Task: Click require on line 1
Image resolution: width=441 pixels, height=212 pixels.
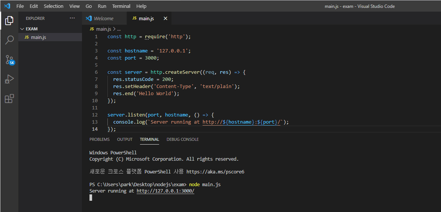Action: coord(155,37)
